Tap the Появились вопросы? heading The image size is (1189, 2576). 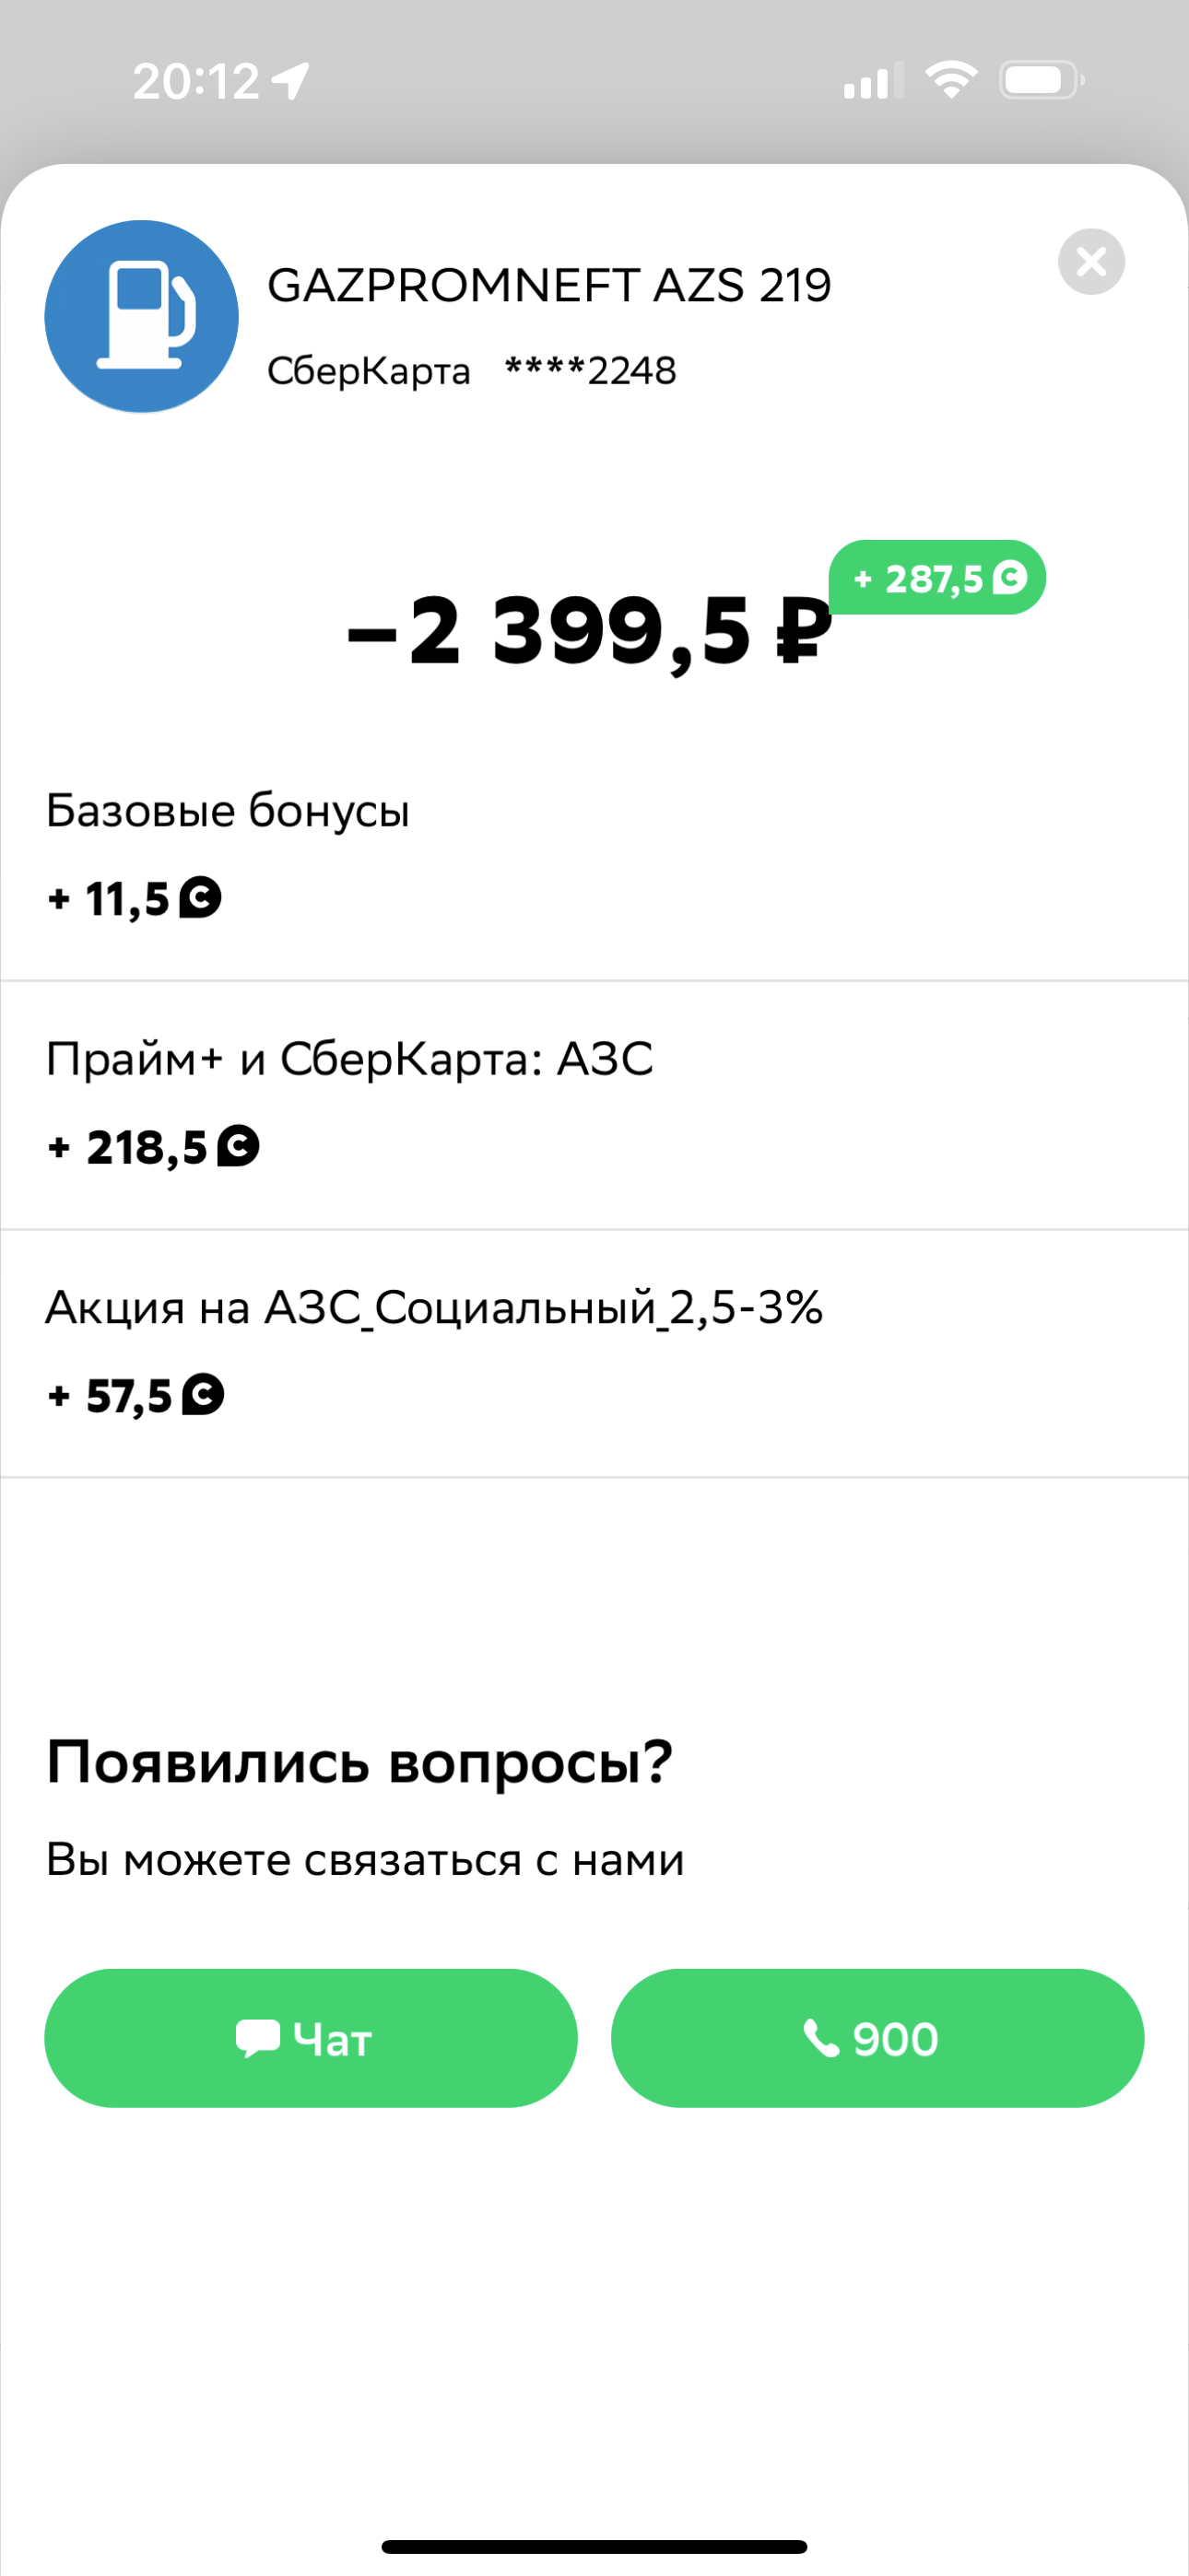[359, 1761]
